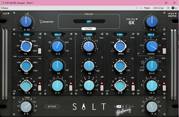Image resolution: width=179 pixels, height=117 pixels.
Task: Select the S channel mode icon
Action: click(x=126, y=106)
